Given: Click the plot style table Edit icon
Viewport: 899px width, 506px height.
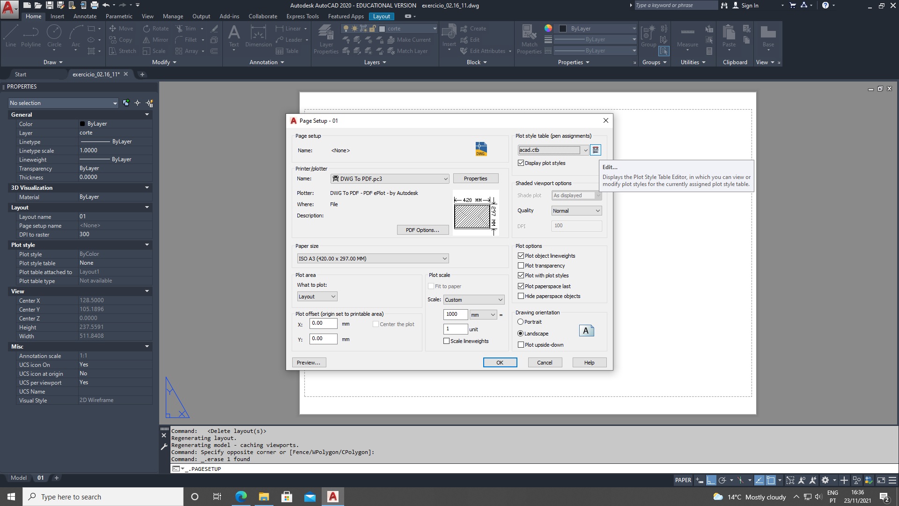Looking at the screenshot, I should point(596,150).
